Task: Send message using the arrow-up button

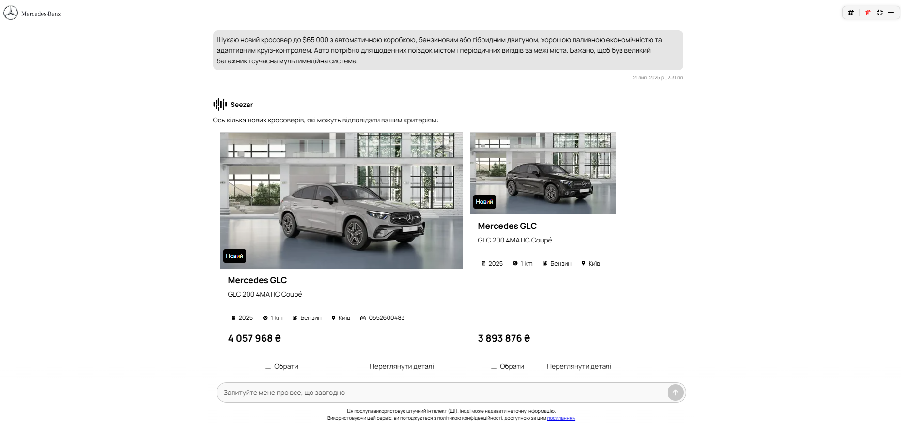Action: pos(675,393)
